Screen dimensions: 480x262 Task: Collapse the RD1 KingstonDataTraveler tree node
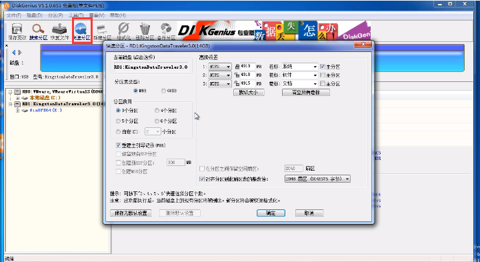tap(11, 104)
